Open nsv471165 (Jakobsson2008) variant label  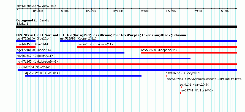[x=37, y=61]
